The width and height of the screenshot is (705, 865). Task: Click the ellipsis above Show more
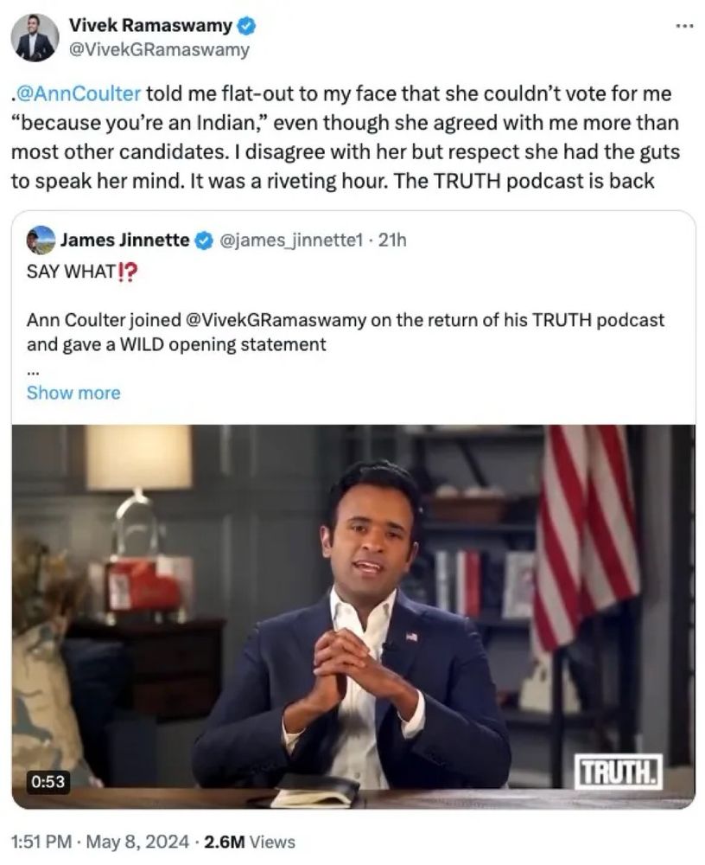(x=33, y=371)
